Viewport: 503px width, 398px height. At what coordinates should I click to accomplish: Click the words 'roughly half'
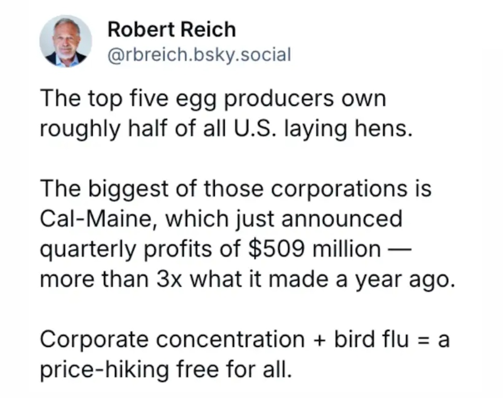point(103,129)
